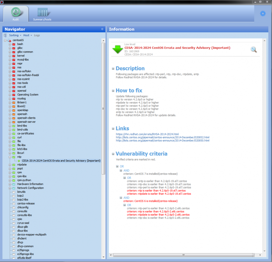Click the red nss package icon
This screenshot has width=272, height=262.
pos(14,68)
